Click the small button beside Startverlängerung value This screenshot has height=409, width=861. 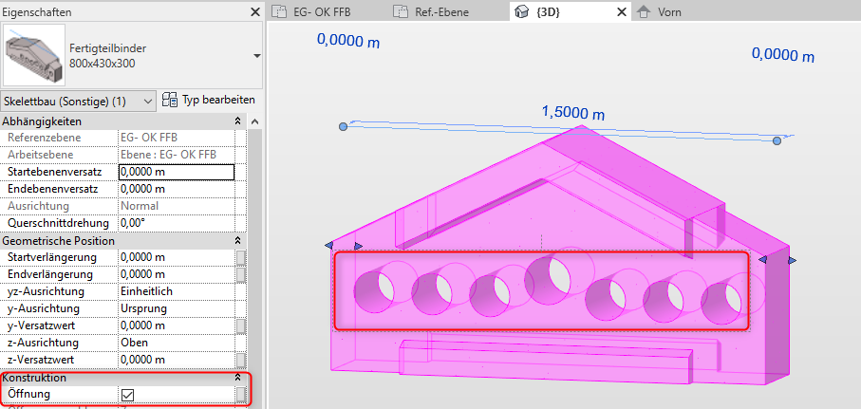pos(241,257)
